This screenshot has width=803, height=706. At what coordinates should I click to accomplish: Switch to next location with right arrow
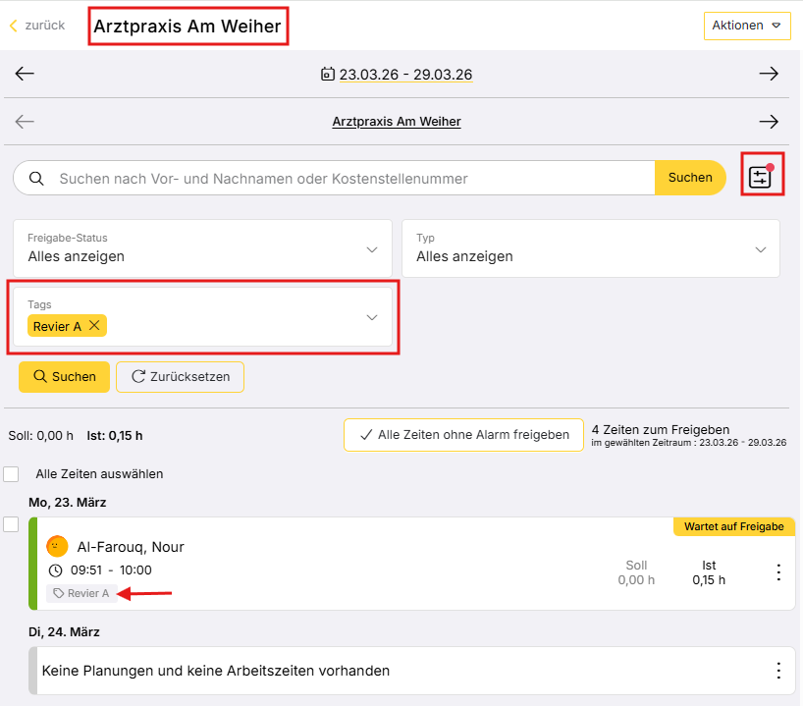769,122
